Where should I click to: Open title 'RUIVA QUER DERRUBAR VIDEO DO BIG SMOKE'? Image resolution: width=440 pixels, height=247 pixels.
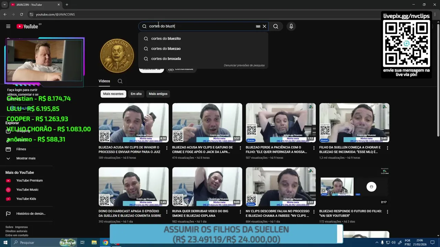coord(200,213)
